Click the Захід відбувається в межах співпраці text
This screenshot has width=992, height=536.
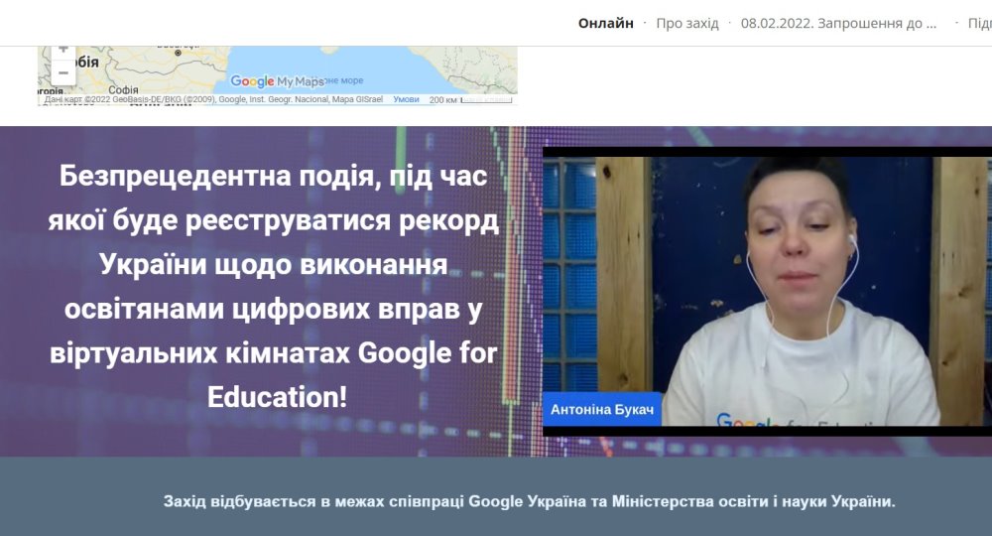tap(529, 501)
